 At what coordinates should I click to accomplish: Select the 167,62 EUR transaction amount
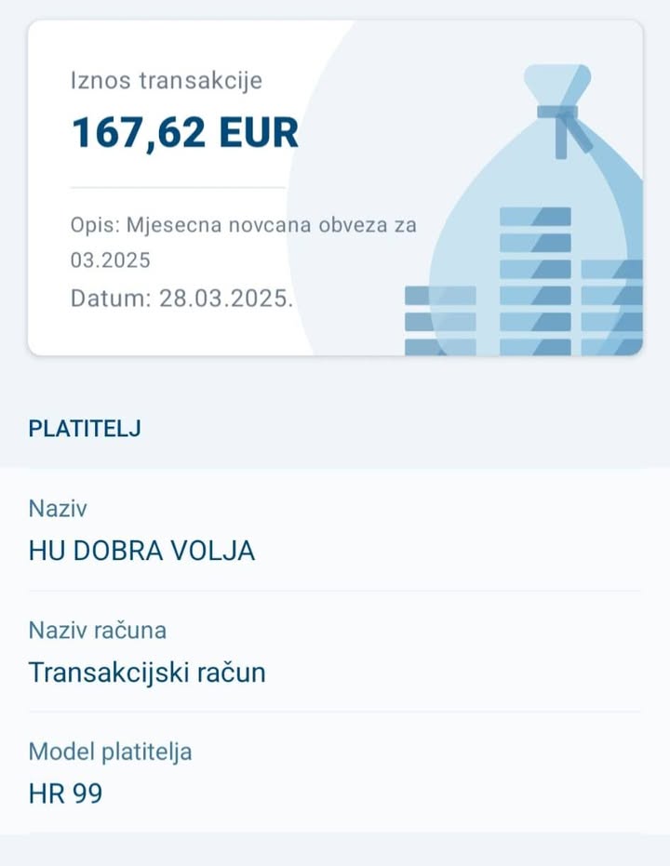coord(185,132)
